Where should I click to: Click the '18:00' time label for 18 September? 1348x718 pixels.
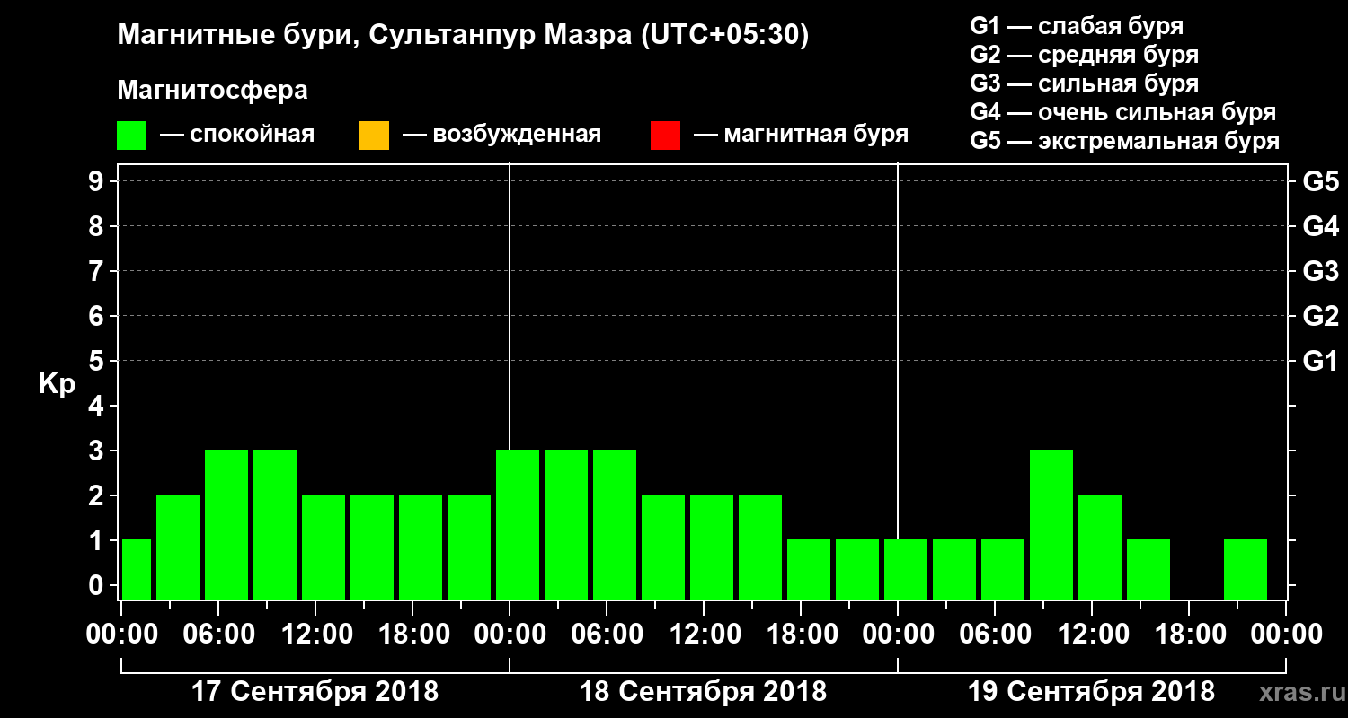[801, 634]
